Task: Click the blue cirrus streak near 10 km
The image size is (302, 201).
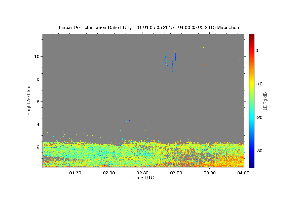Action: pos(175,58)
